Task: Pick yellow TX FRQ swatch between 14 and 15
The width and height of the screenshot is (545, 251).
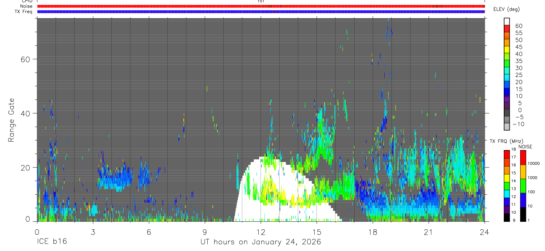Action: 506,178
